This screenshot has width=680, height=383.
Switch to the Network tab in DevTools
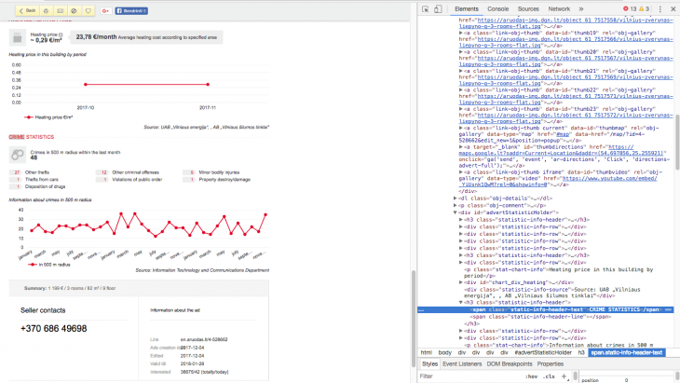(x=559, y=8)
